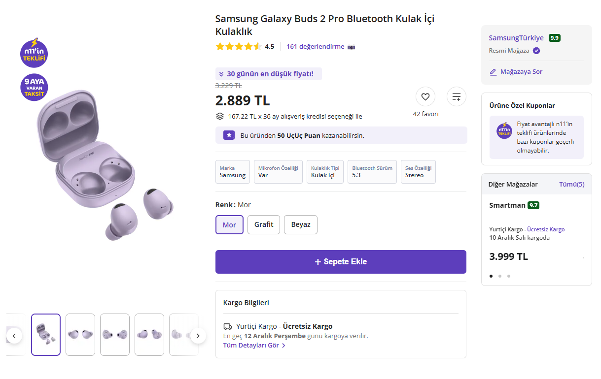The height and width of the screenshot is (379, 601).
Task: Select the Beyaz color option
Action: [x=301, y=224]
